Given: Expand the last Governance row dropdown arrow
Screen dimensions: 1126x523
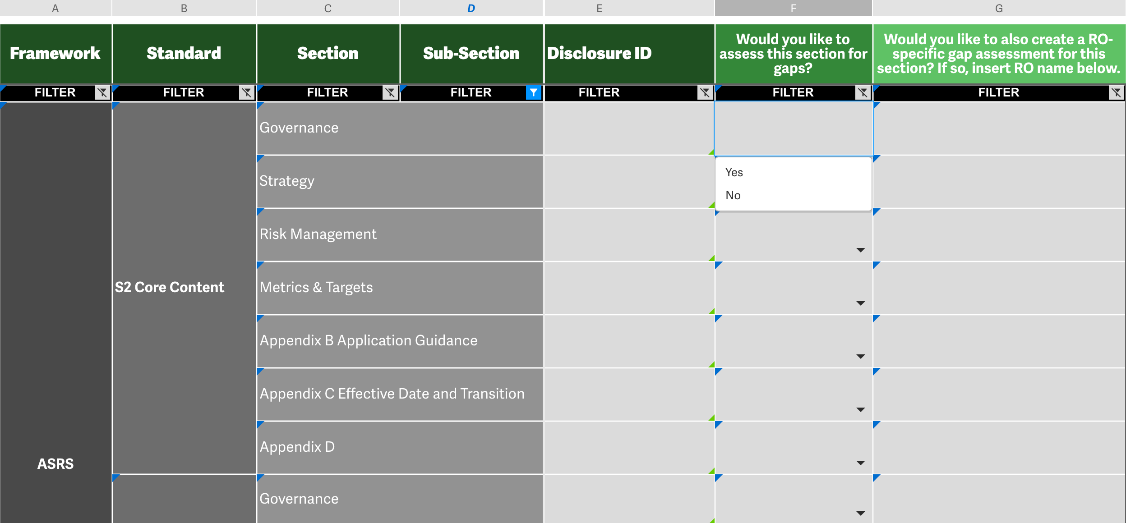Looking at the screenshot, I should [x=861, y=514].
